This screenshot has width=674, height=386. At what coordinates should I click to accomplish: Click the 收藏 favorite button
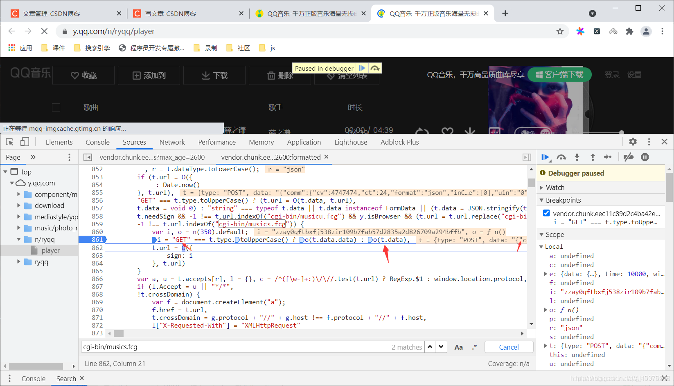click(83, 76)
